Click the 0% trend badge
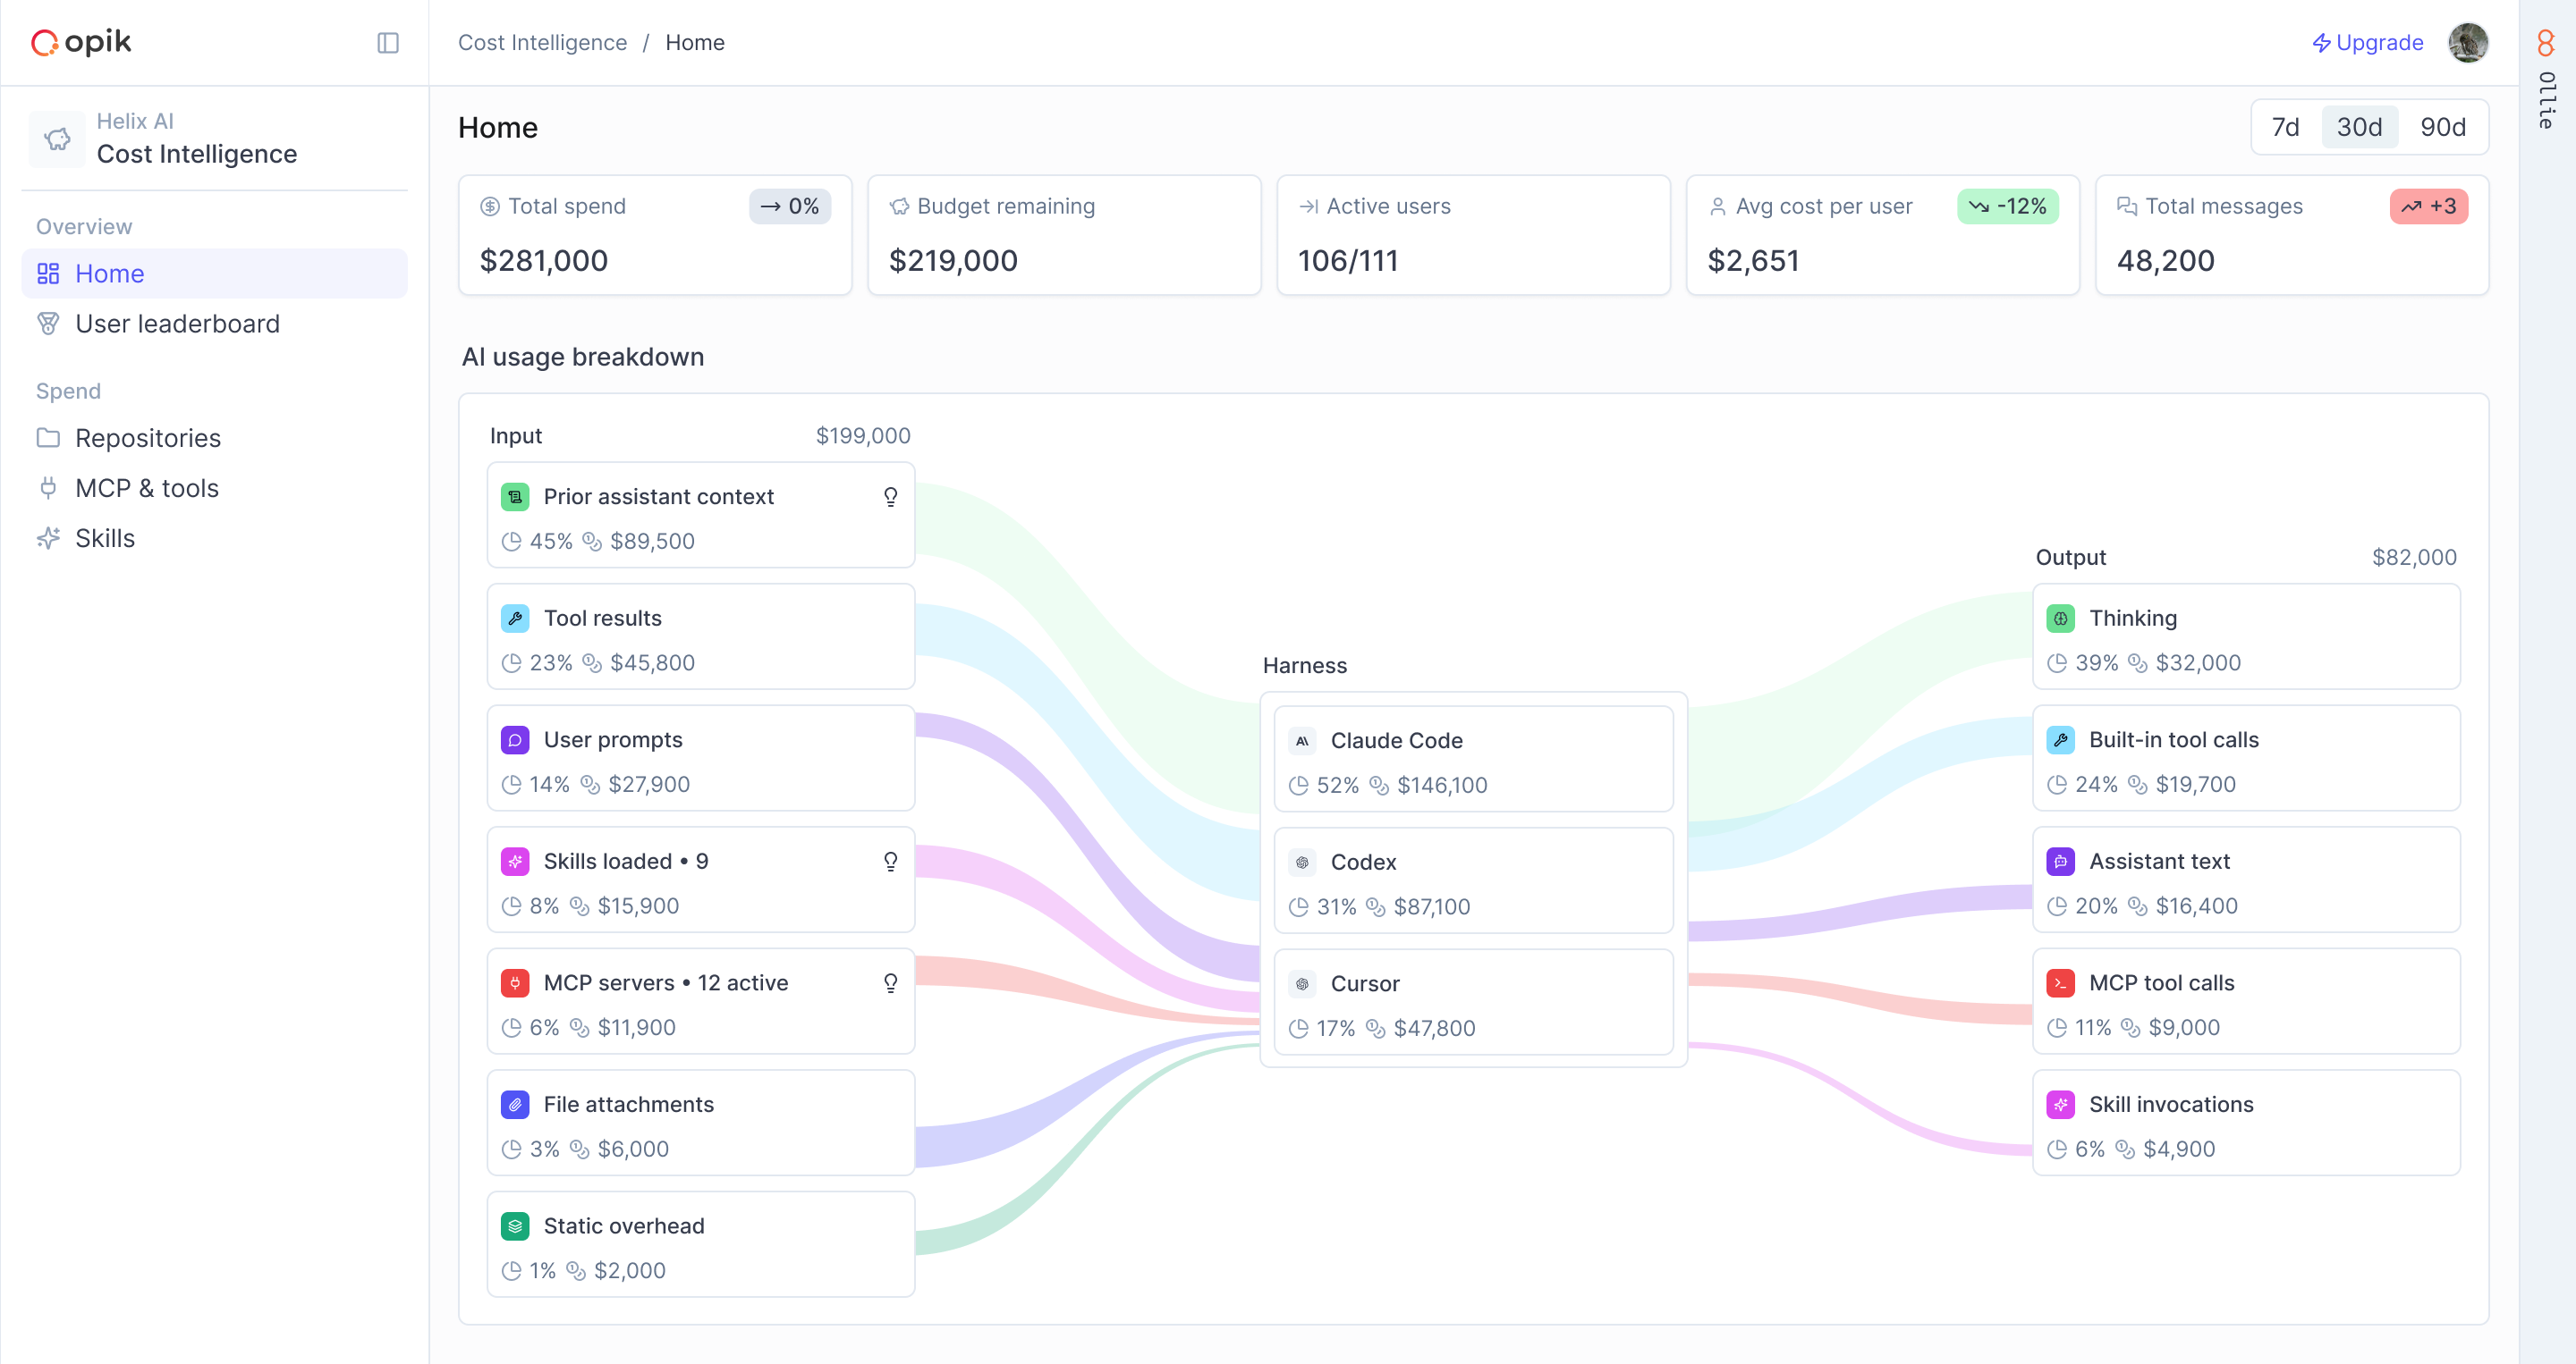This screenshot has width=2576, height=1364. coord(790,206)
